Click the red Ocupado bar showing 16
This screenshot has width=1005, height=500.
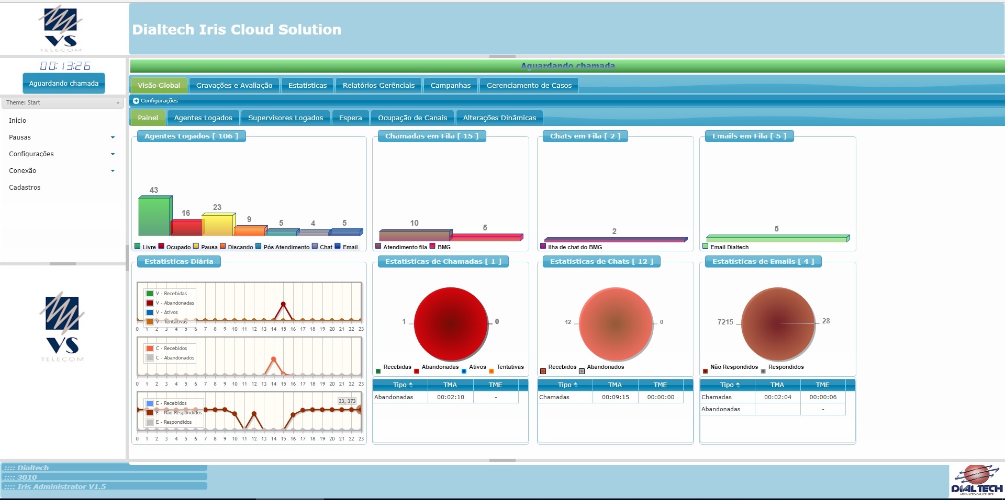click(x=187, y=228)
